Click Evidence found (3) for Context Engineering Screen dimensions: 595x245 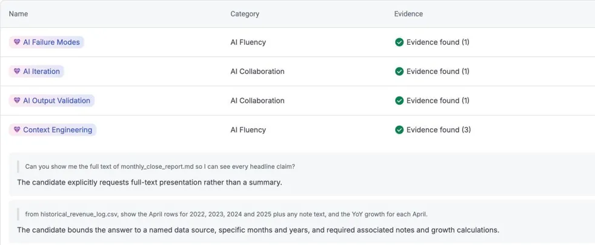click(439, 129)
